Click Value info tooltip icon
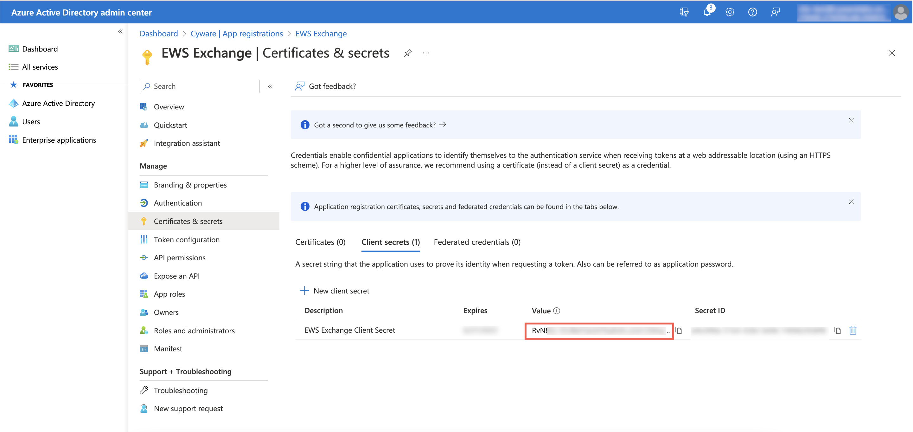913x432 pixels. [x=556, y=311]
